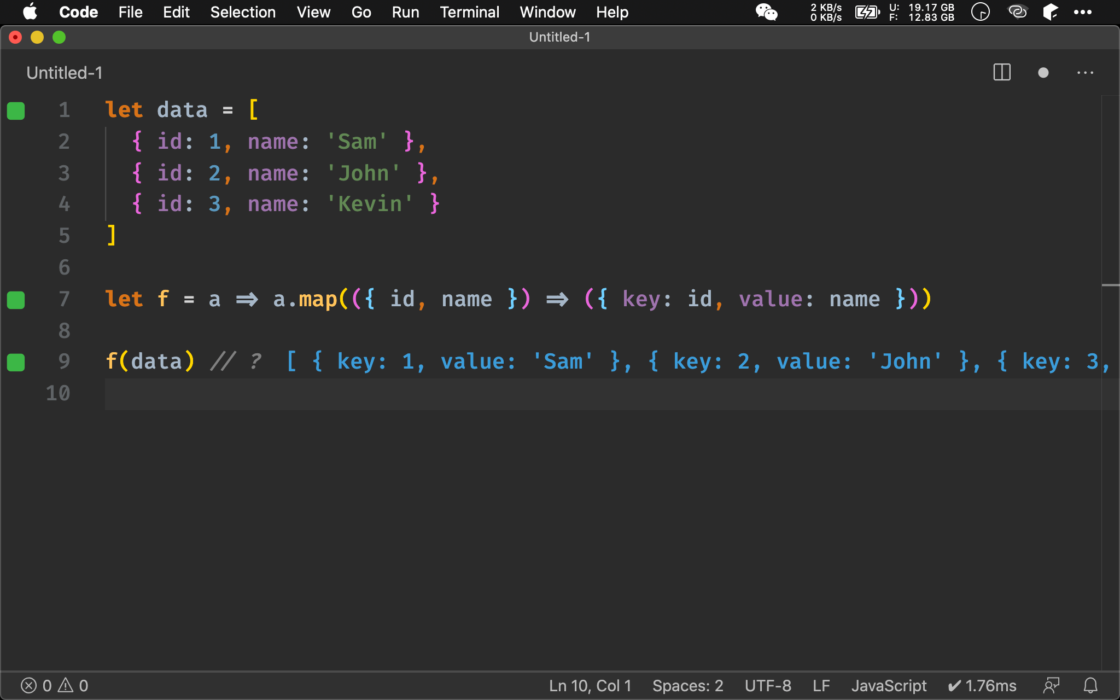Click the inline Quokka output on line 9
1120x700 pixels.
[x=698, y=361]
